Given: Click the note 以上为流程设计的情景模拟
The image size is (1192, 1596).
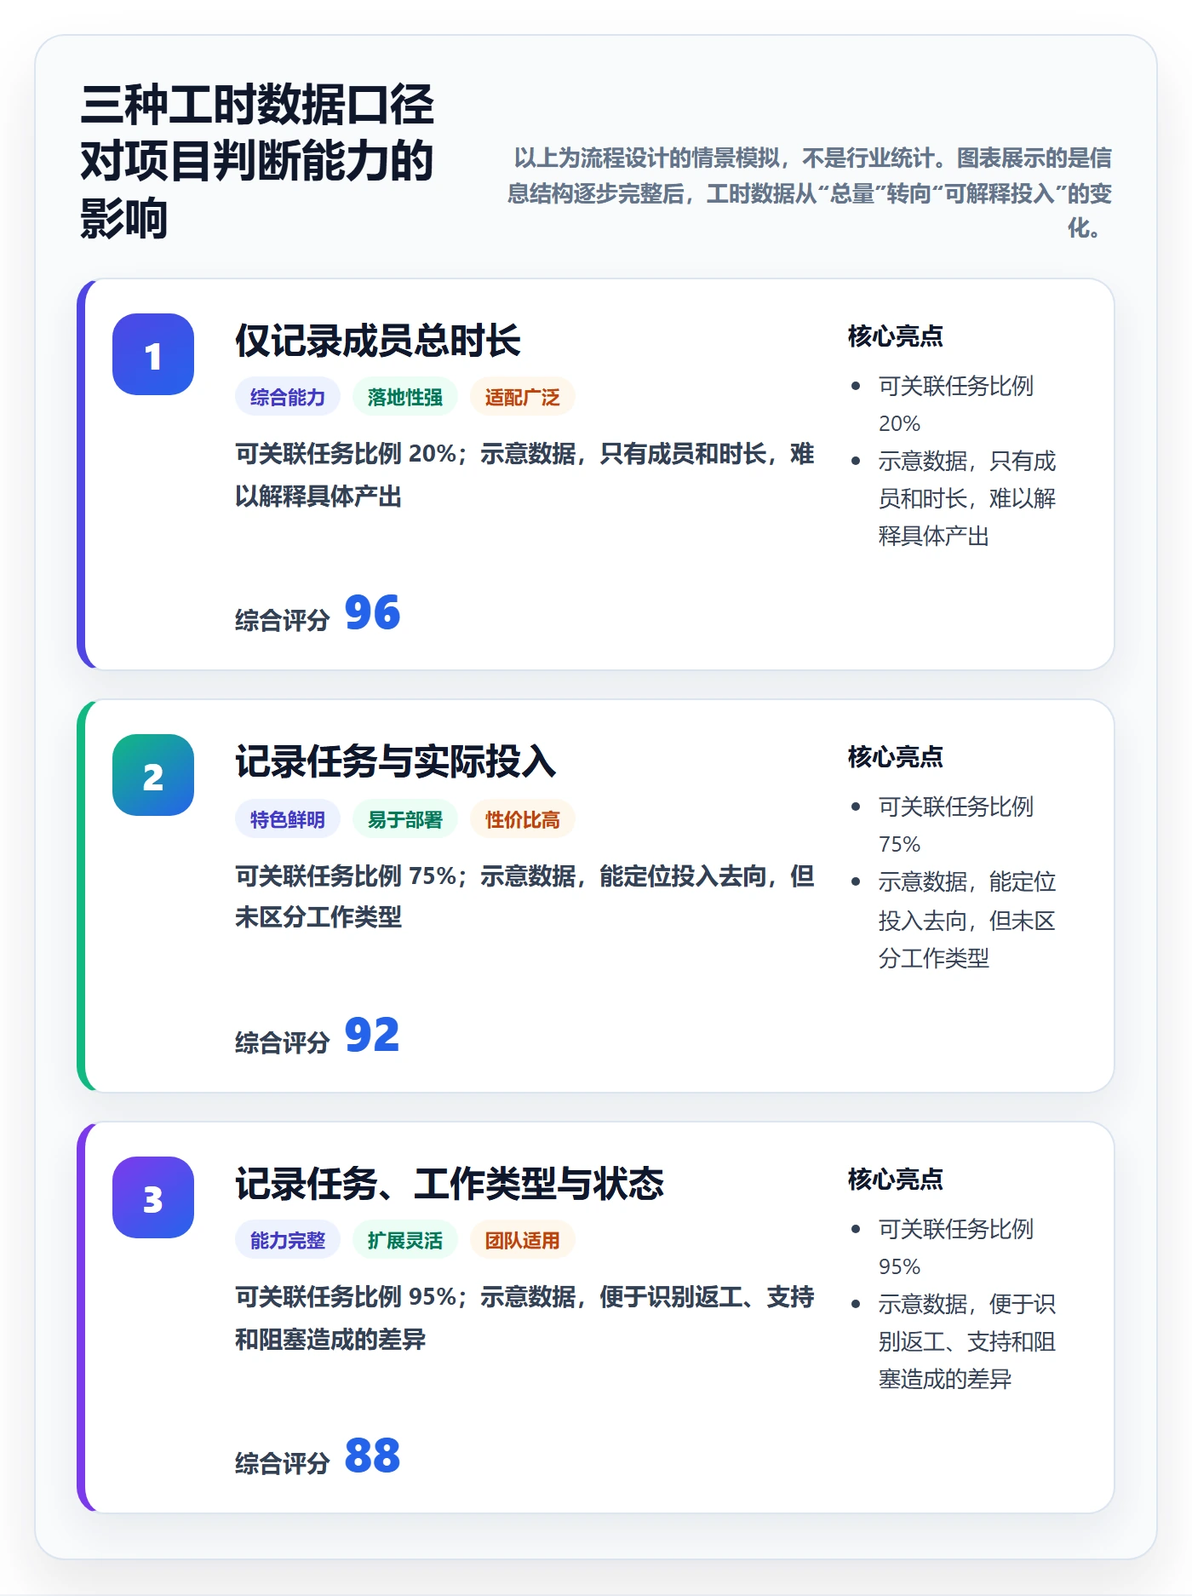Looking at the screenshot, I should (x=810, y=193).
